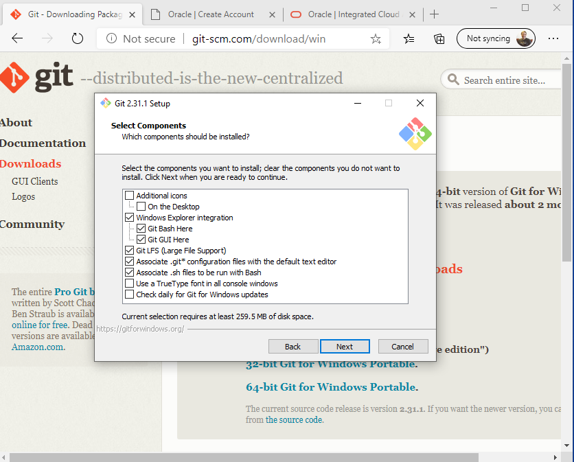The height and width of the screenshot is (462, 574).
Task: Click the browser refresh icon
Action: (78, 39)
